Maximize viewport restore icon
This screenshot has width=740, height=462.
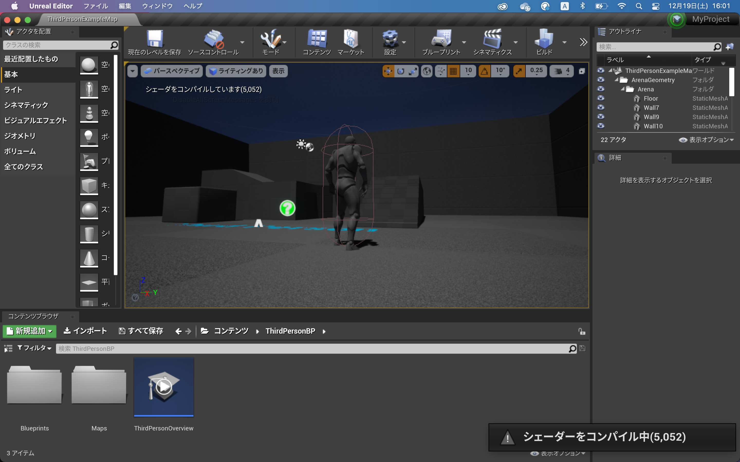(x=582, y=71)
